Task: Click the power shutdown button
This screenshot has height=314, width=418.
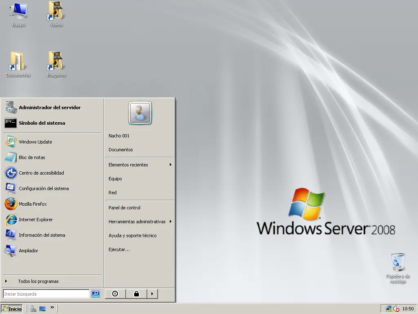Action: pyautogui.click(x=115, y=294)
